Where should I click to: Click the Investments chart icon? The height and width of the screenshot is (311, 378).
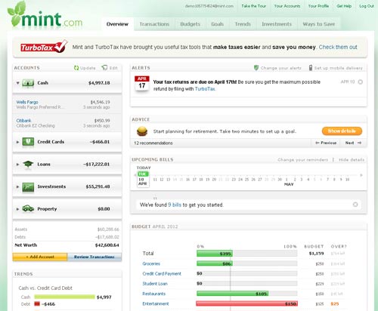(28, 186)
